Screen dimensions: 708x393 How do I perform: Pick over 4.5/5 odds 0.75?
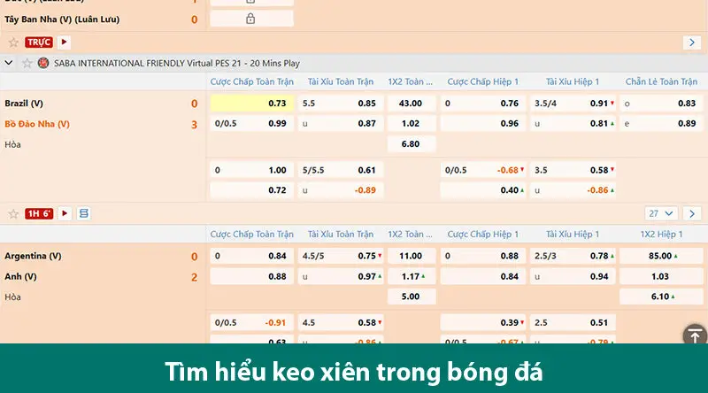click(x=341, y=256)
